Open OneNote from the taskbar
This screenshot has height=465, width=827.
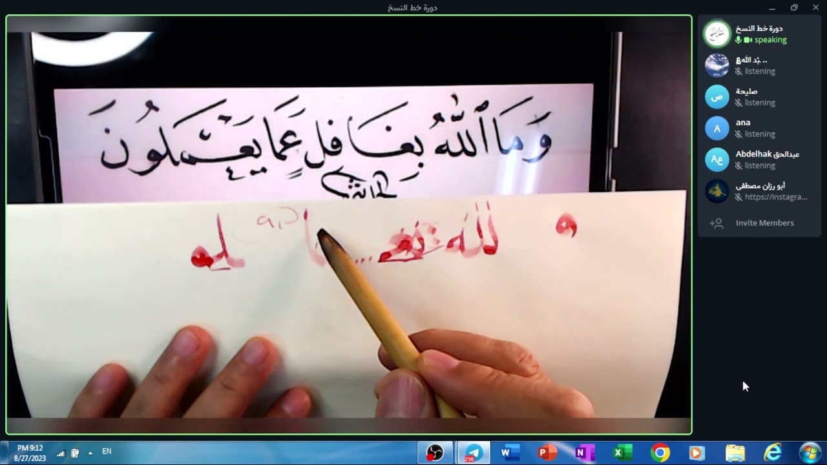pos(584,453)
